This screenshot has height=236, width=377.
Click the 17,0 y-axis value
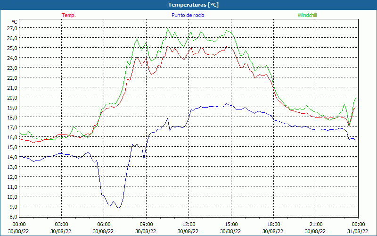[x=12, y=127]
